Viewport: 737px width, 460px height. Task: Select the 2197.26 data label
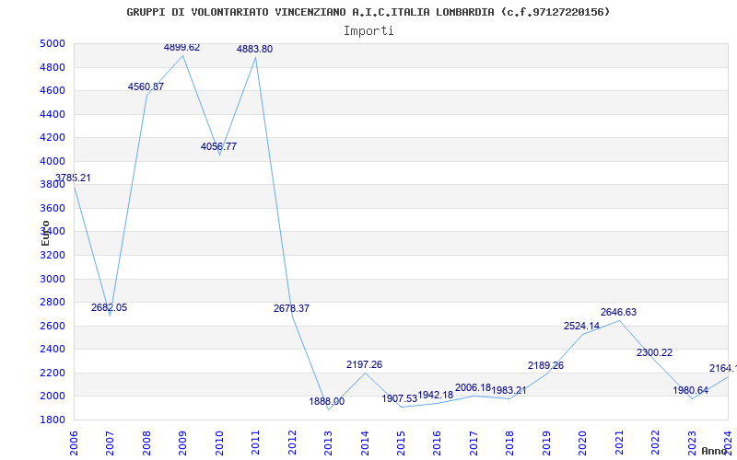click(x=364, y=364)
